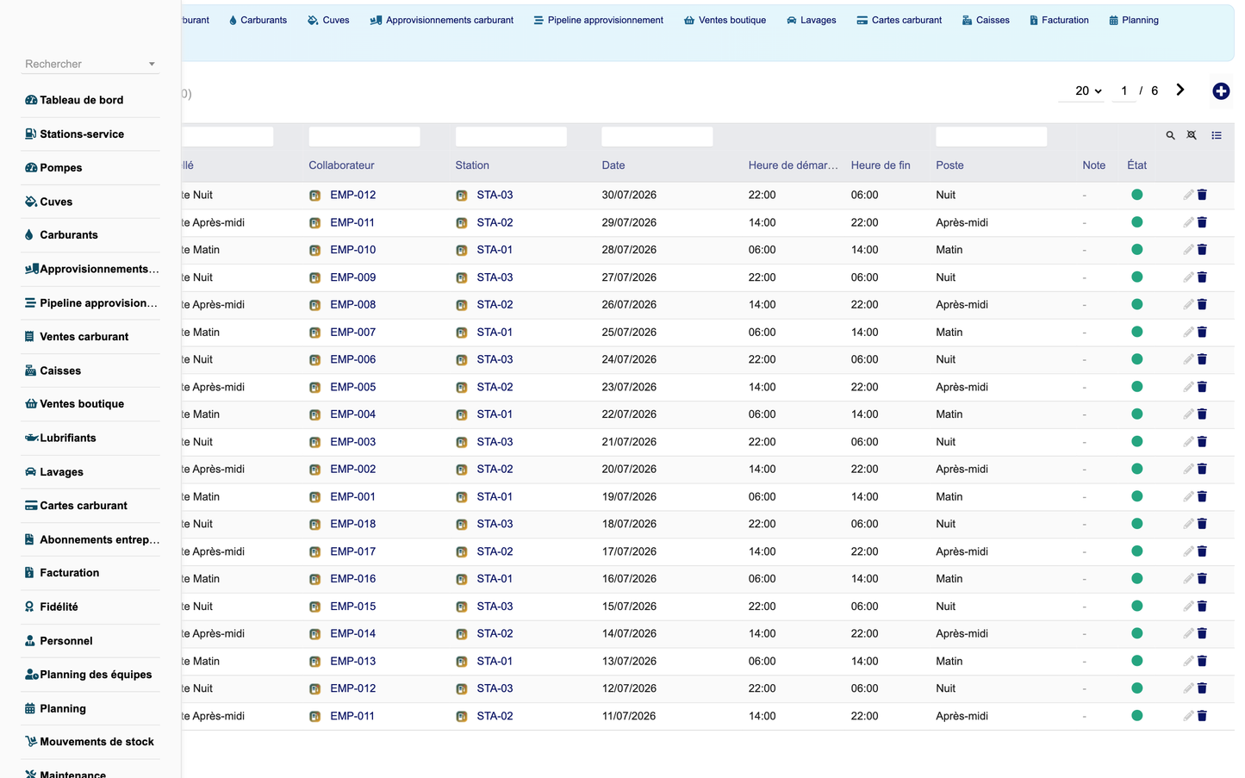Open EMP-012 link in 30/07/2026 row
Screen dimensions: 1245x778
[x=353, y=195]
